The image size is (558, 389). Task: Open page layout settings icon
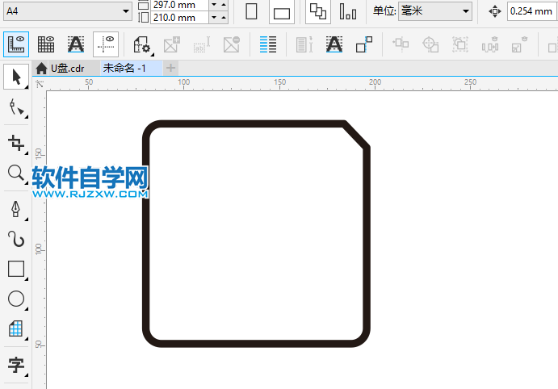142,45
